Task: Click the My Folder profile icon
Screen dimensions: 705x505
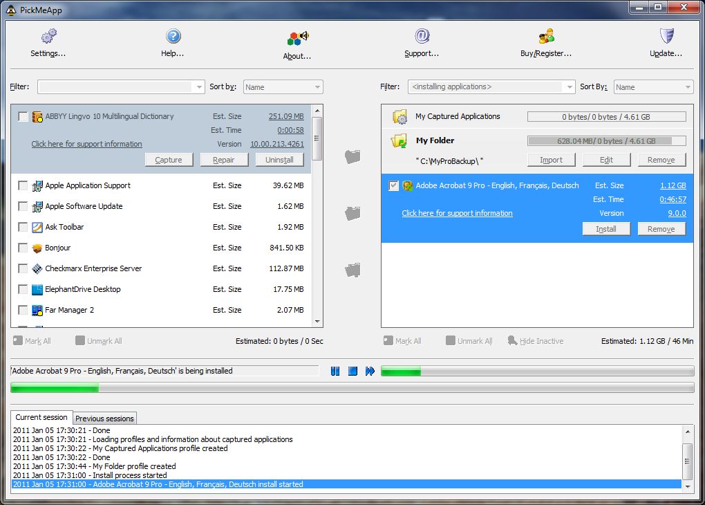Action: click(x=399, y=141)
